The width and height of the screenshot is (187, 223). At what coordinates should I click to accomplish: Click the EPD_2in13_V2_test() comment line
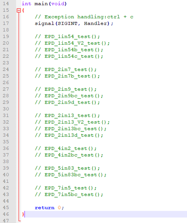pos(72,122)
